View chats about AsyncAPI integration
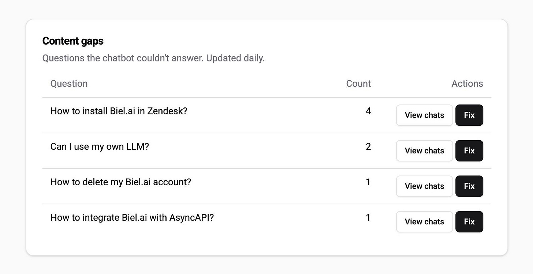 pyautogui.click(x=424, y=221)
